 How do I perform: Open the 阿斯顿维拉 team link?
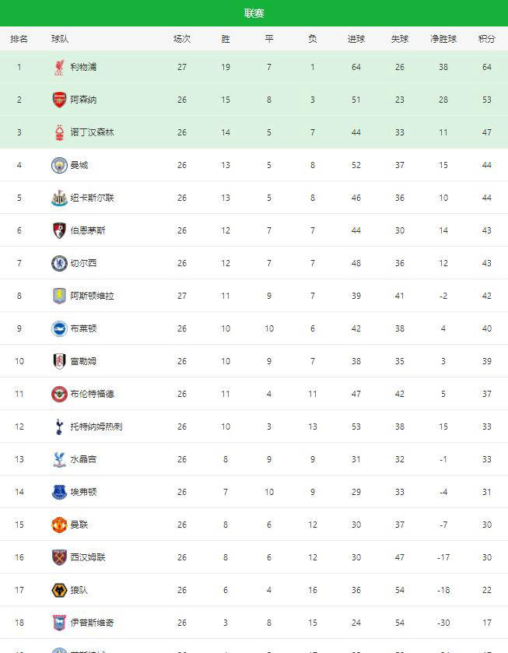[92, 296]
